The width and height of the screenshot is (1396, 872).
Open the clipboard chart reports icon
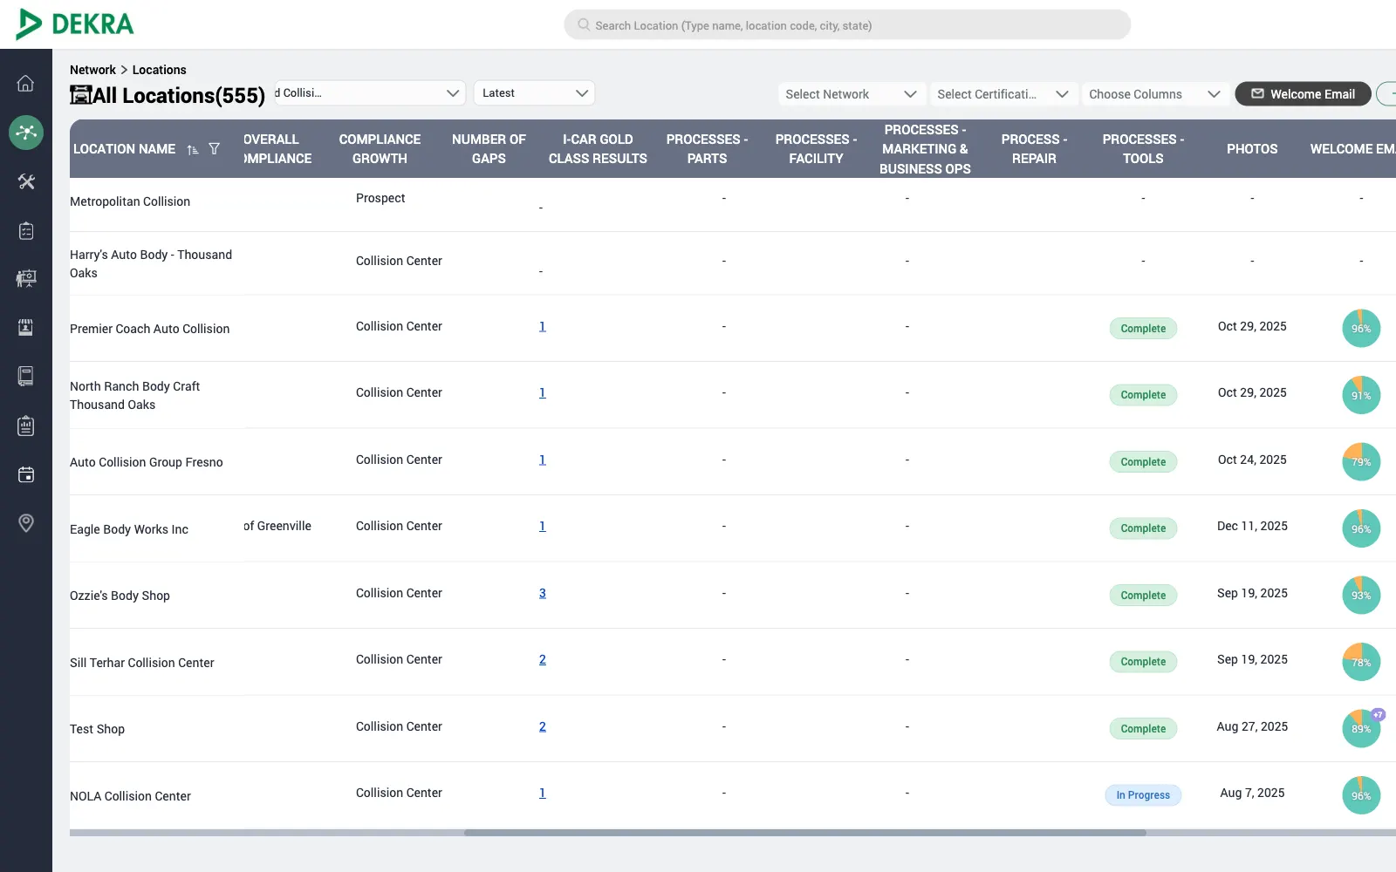click(26, 426)
